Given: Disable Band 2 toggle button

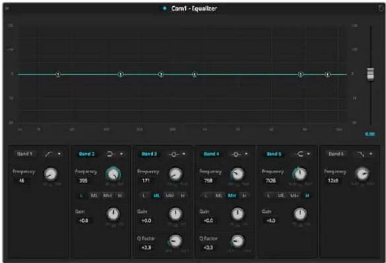Looking at the screenshot, I should 87,154.
